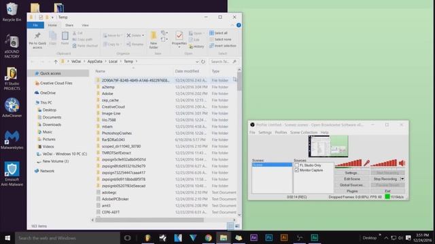Image resolution: width=435 pixels, height=244 pixels.
Task: Click Illustrator icon in taskbar
Action: 284,238
